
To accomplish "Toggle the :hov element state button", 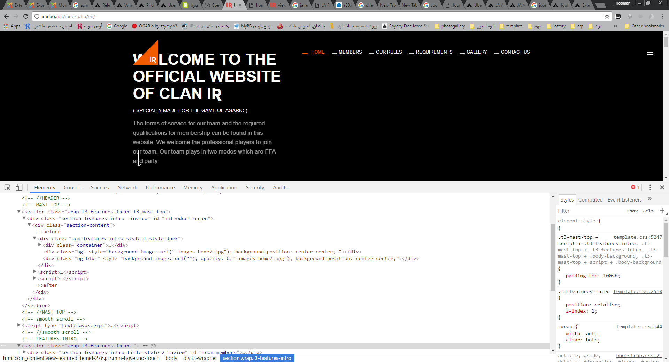I will point(632,211).
